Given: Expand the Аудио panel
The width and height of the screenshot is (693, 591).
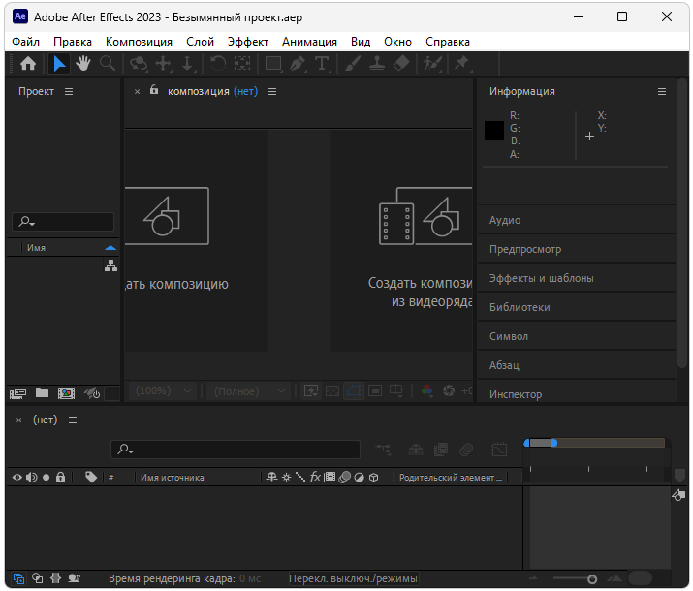Looking at the screenshot, I should (x=577, y=220).
